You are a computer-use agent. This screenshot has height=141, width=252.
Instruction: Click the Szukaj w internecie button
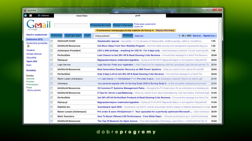point(123,25)
